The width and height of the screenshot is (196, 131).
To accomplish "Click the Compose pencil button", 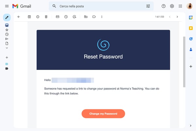I will [x=7, y=17].
